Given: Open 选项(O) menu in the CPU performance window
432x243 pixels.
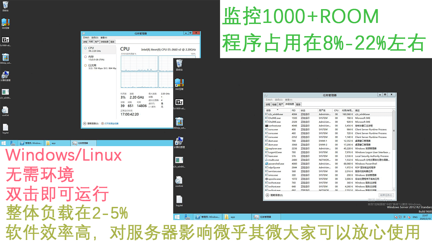Looking at the screenshot, I should [x=95, y=37].
